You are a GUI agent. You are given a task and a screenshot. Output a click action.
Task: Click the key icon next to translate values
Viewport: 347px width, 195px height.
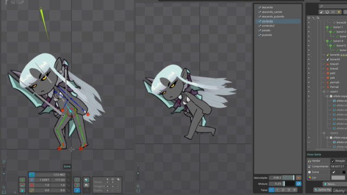click(68, 180)
